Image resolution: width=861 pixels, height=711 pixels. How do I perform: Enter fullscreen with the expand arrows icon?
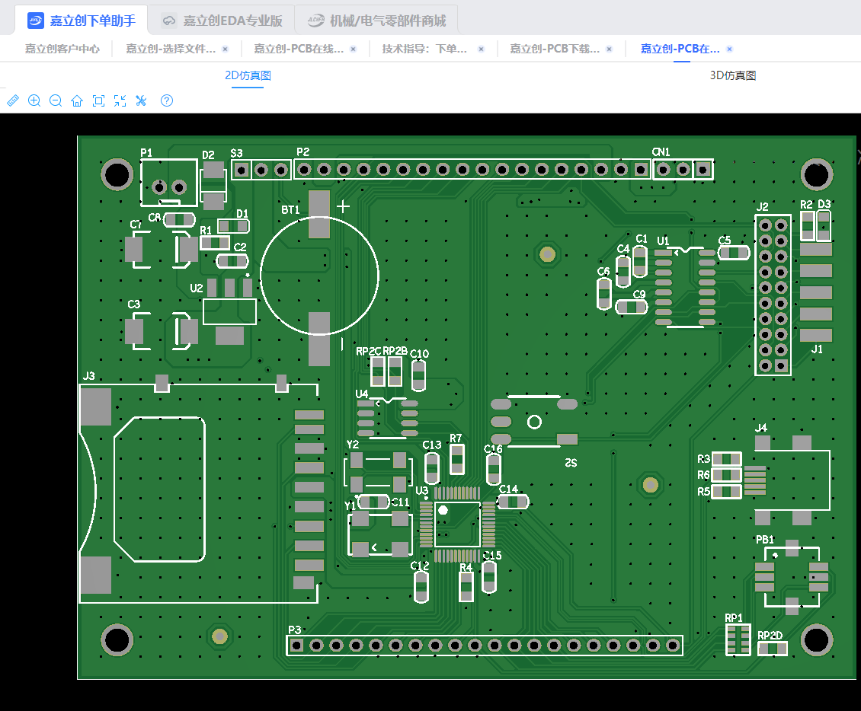[119, 100]
